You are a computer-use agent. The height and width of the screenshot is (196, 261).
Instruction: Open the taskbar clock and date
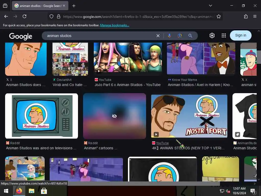coord(239,191)
